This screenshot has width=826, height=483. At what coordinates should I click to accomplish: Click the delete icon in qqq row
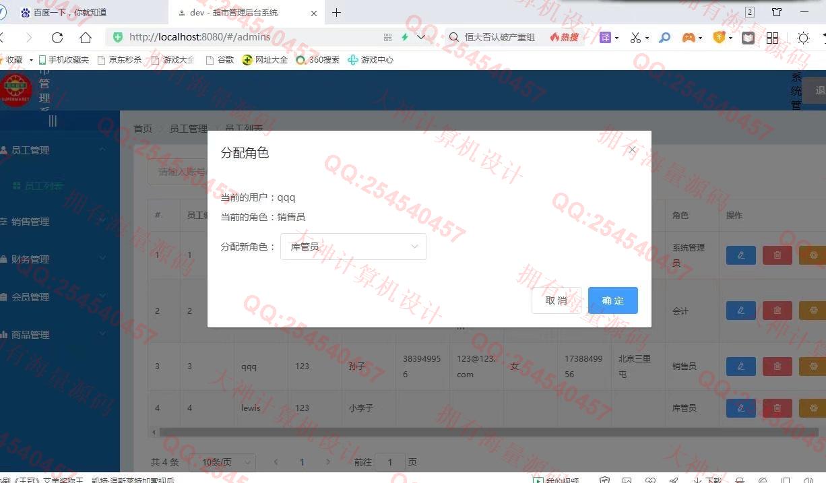777,366
